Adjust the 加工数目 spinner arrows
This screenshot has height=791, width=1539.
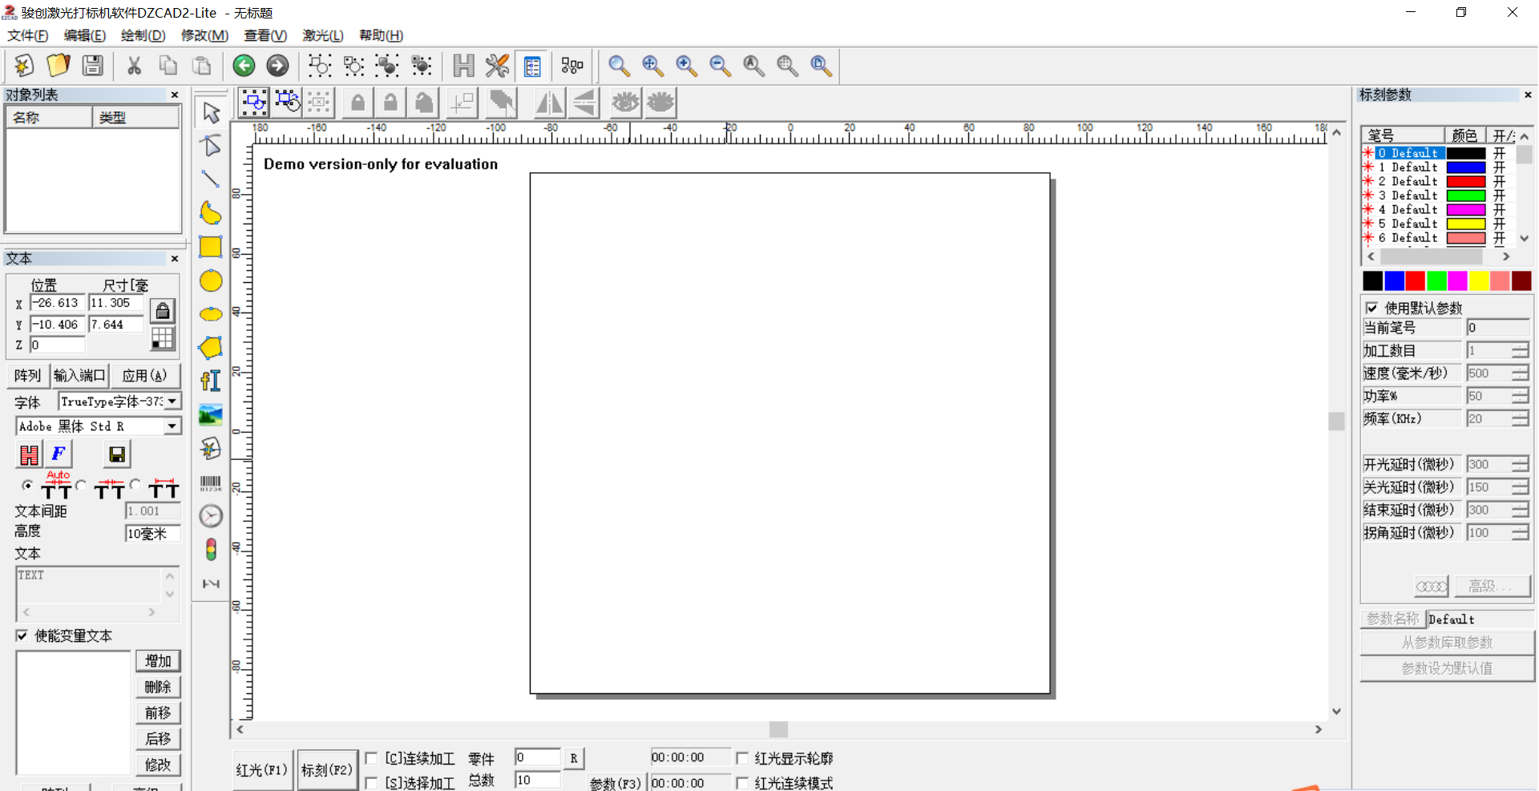pyautogui.click(x=1520, y=350)
